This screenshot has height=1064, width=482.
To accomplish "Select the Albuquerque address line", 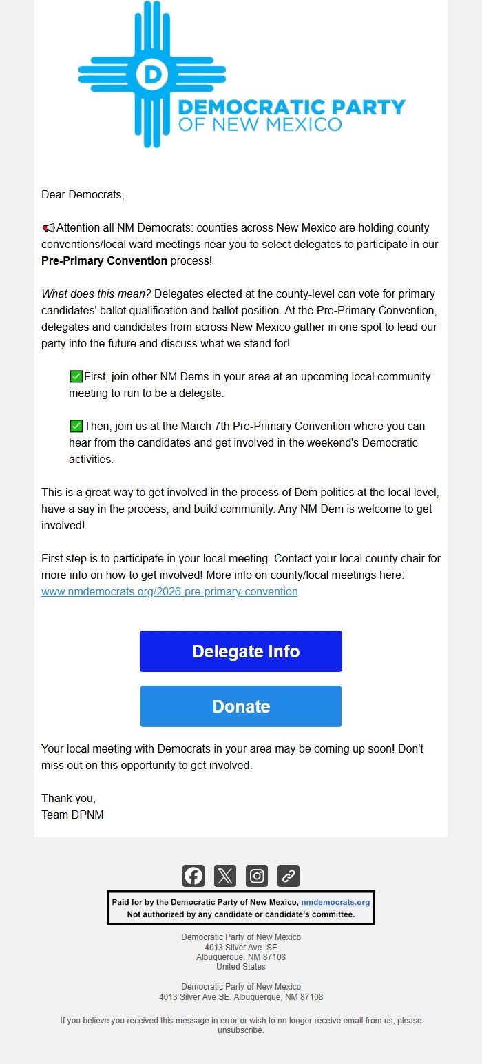I will pos(240,956).
